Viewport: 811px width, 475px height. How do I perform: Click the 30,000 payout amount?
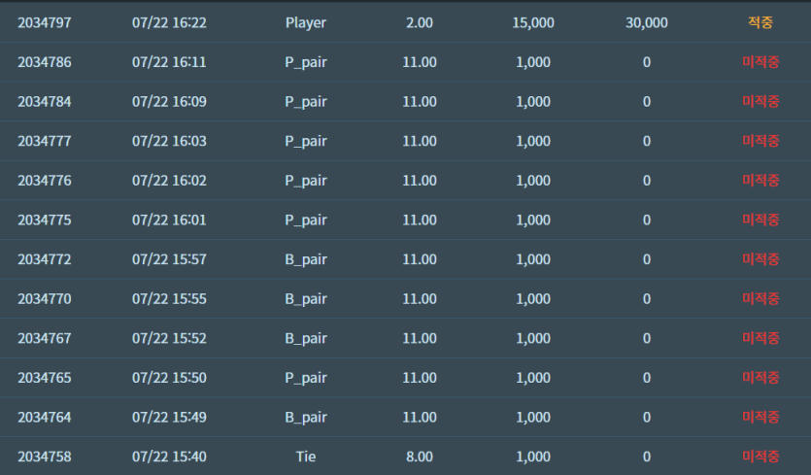pyautogui.click(x=647, y=22)
